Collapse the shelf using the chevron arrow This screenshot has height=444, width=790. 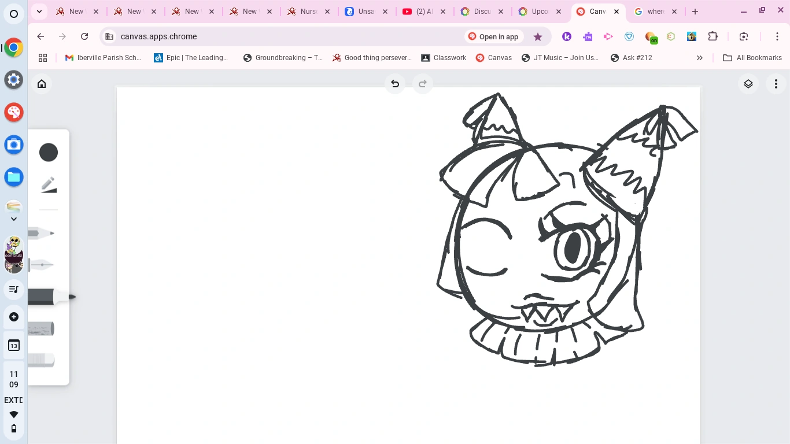tap(13, 219)
